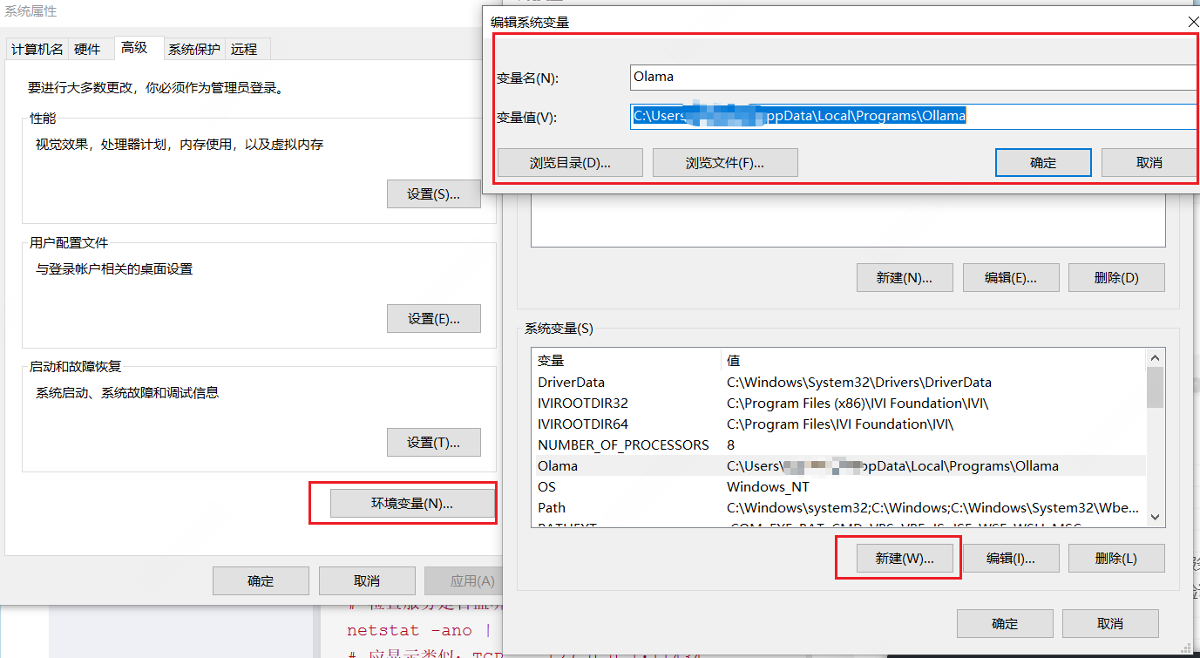Delete system variable with 删除(L)
Viewport: 1200px width, 658px height.
[1116, 559]
